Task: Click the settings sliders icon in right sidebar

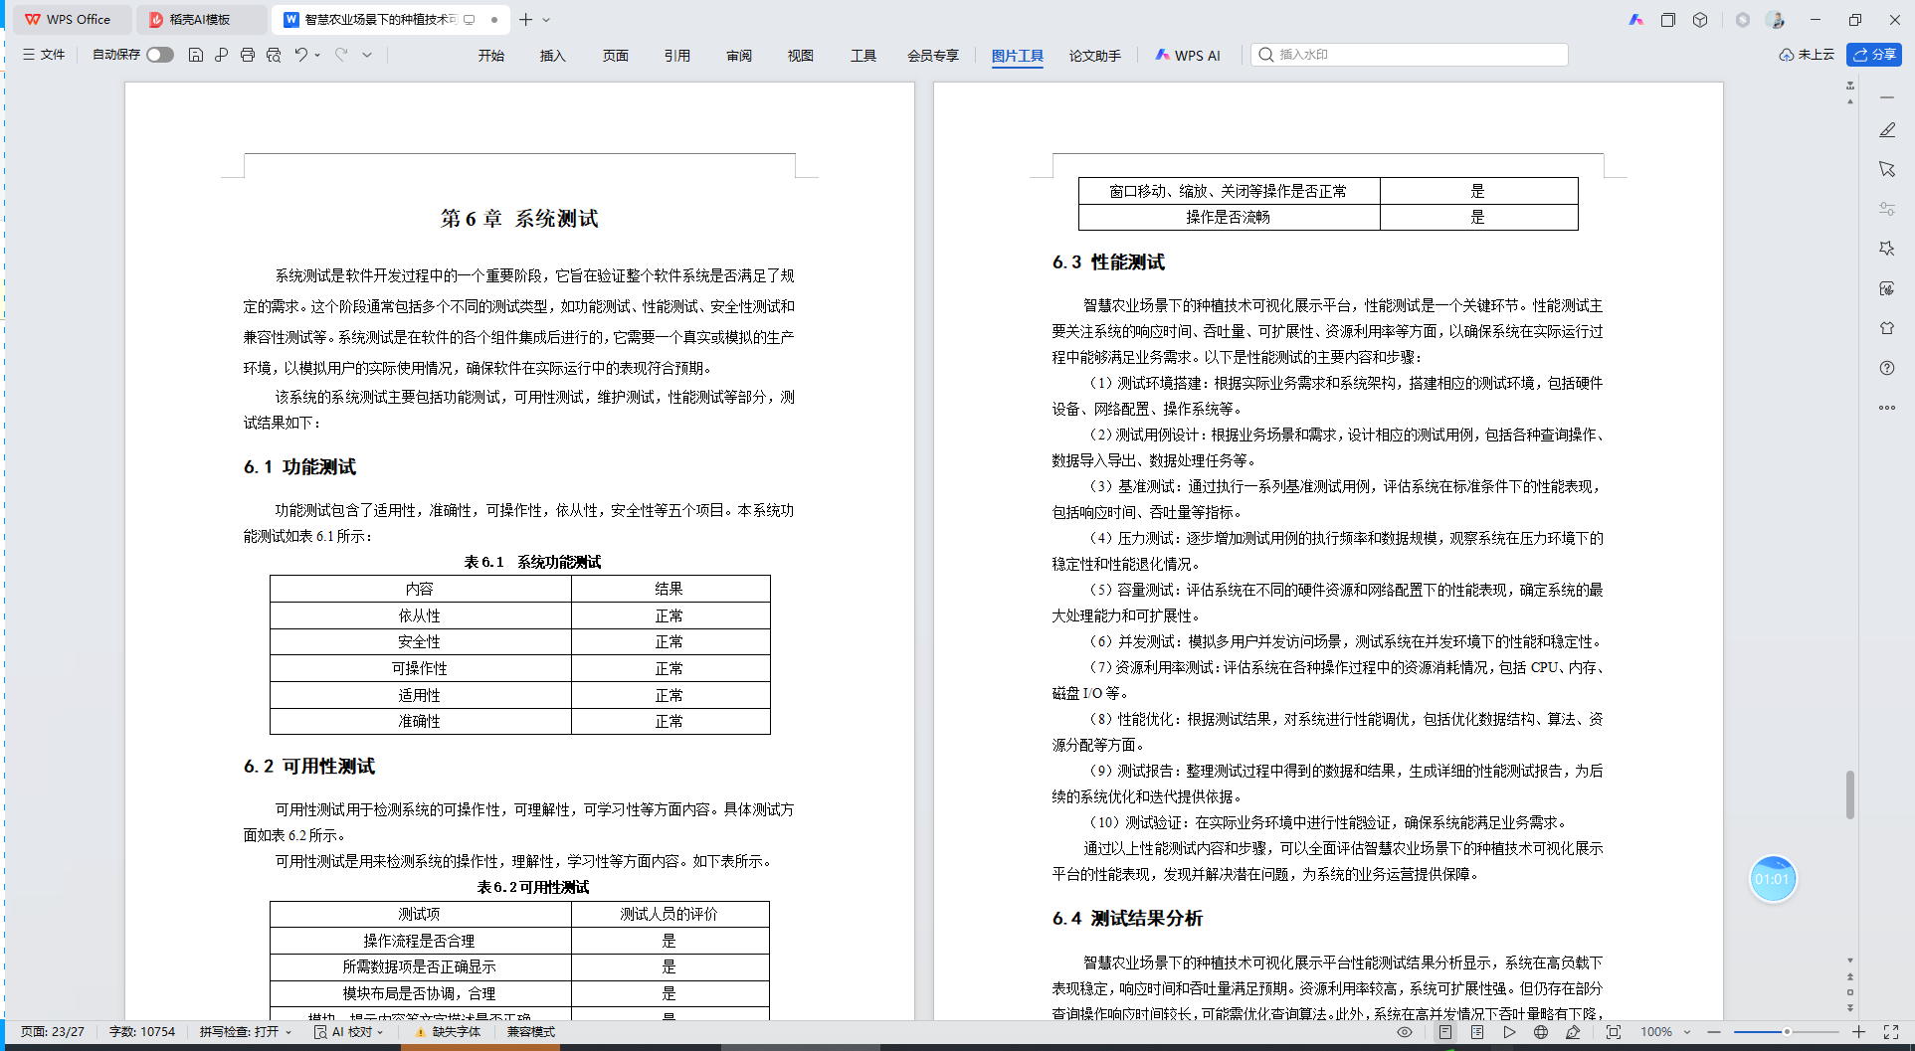Action: tap(1887, 209)
